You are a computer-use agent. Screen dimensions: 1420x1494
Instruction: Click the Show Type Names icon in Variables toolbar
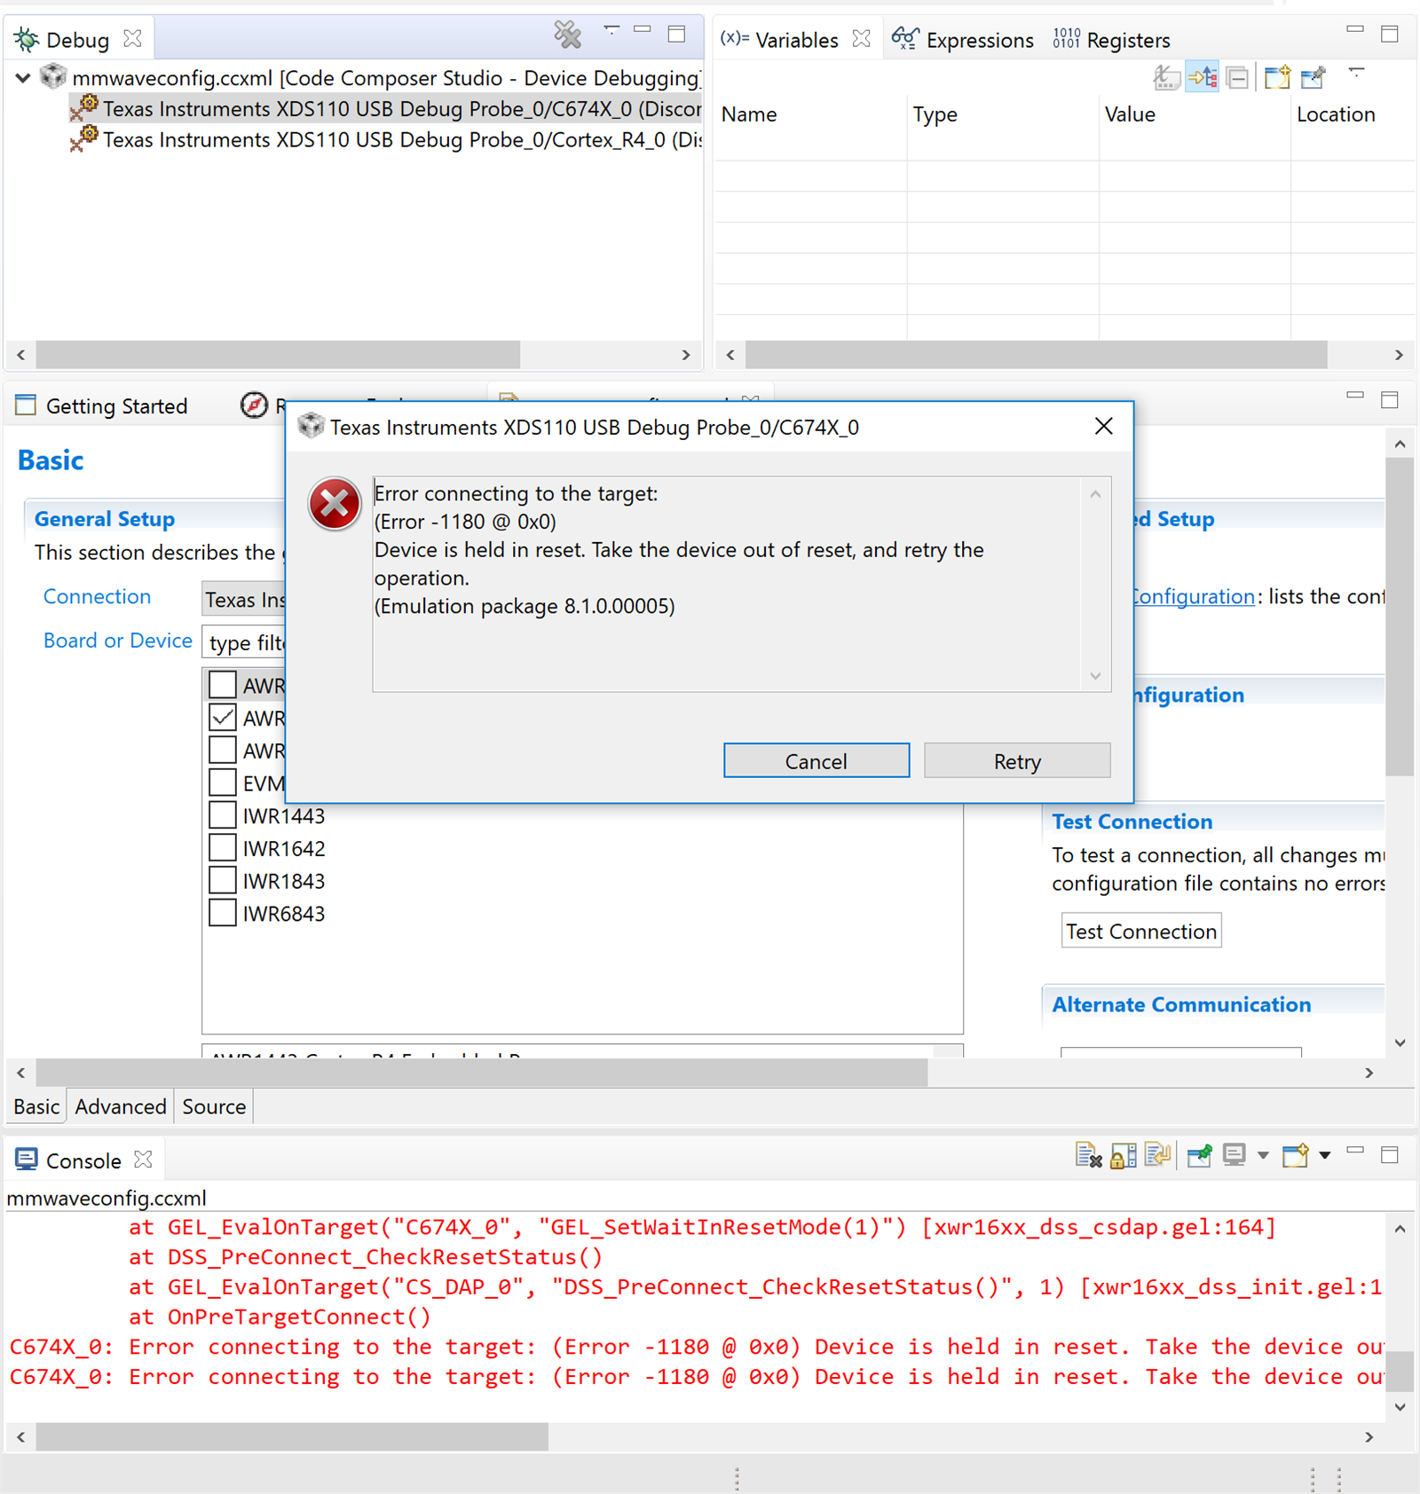tap(1166, 78)
